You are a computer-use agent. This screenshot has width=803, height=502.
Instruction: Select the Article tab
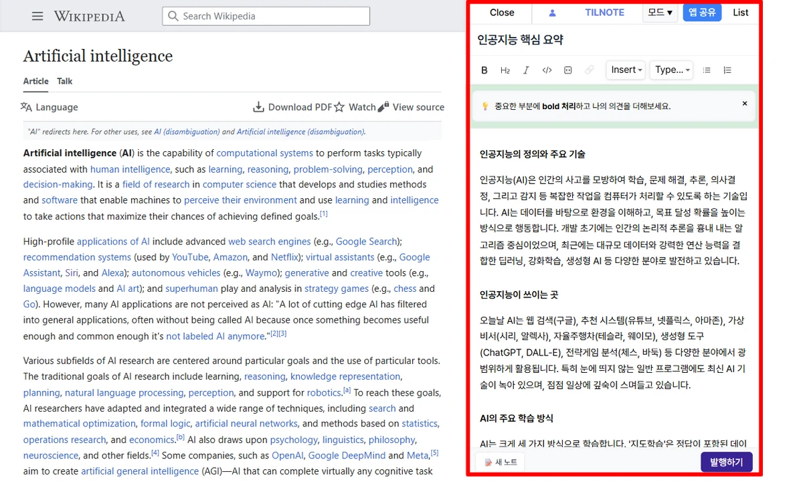click(36, 81)
